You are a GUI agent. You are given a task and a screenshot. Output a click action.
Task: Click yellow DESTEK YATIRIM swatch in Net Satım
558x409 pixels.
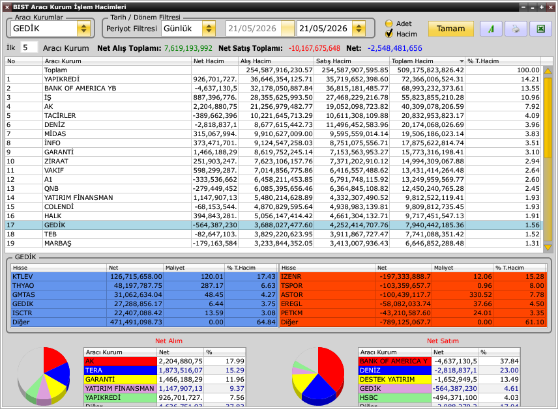394,380
